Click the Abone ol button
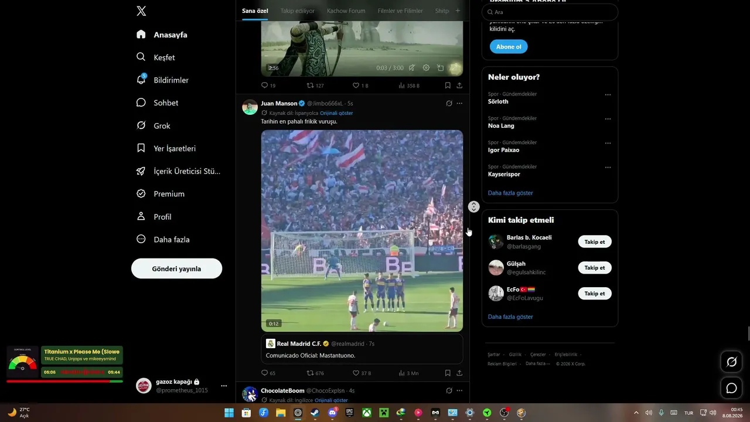The image size is (750, 422). (509, 47)
